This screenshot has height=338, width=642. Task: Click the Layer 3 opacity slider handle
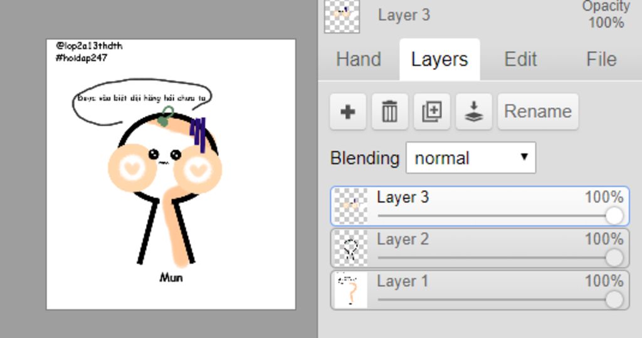pos(614,216)
